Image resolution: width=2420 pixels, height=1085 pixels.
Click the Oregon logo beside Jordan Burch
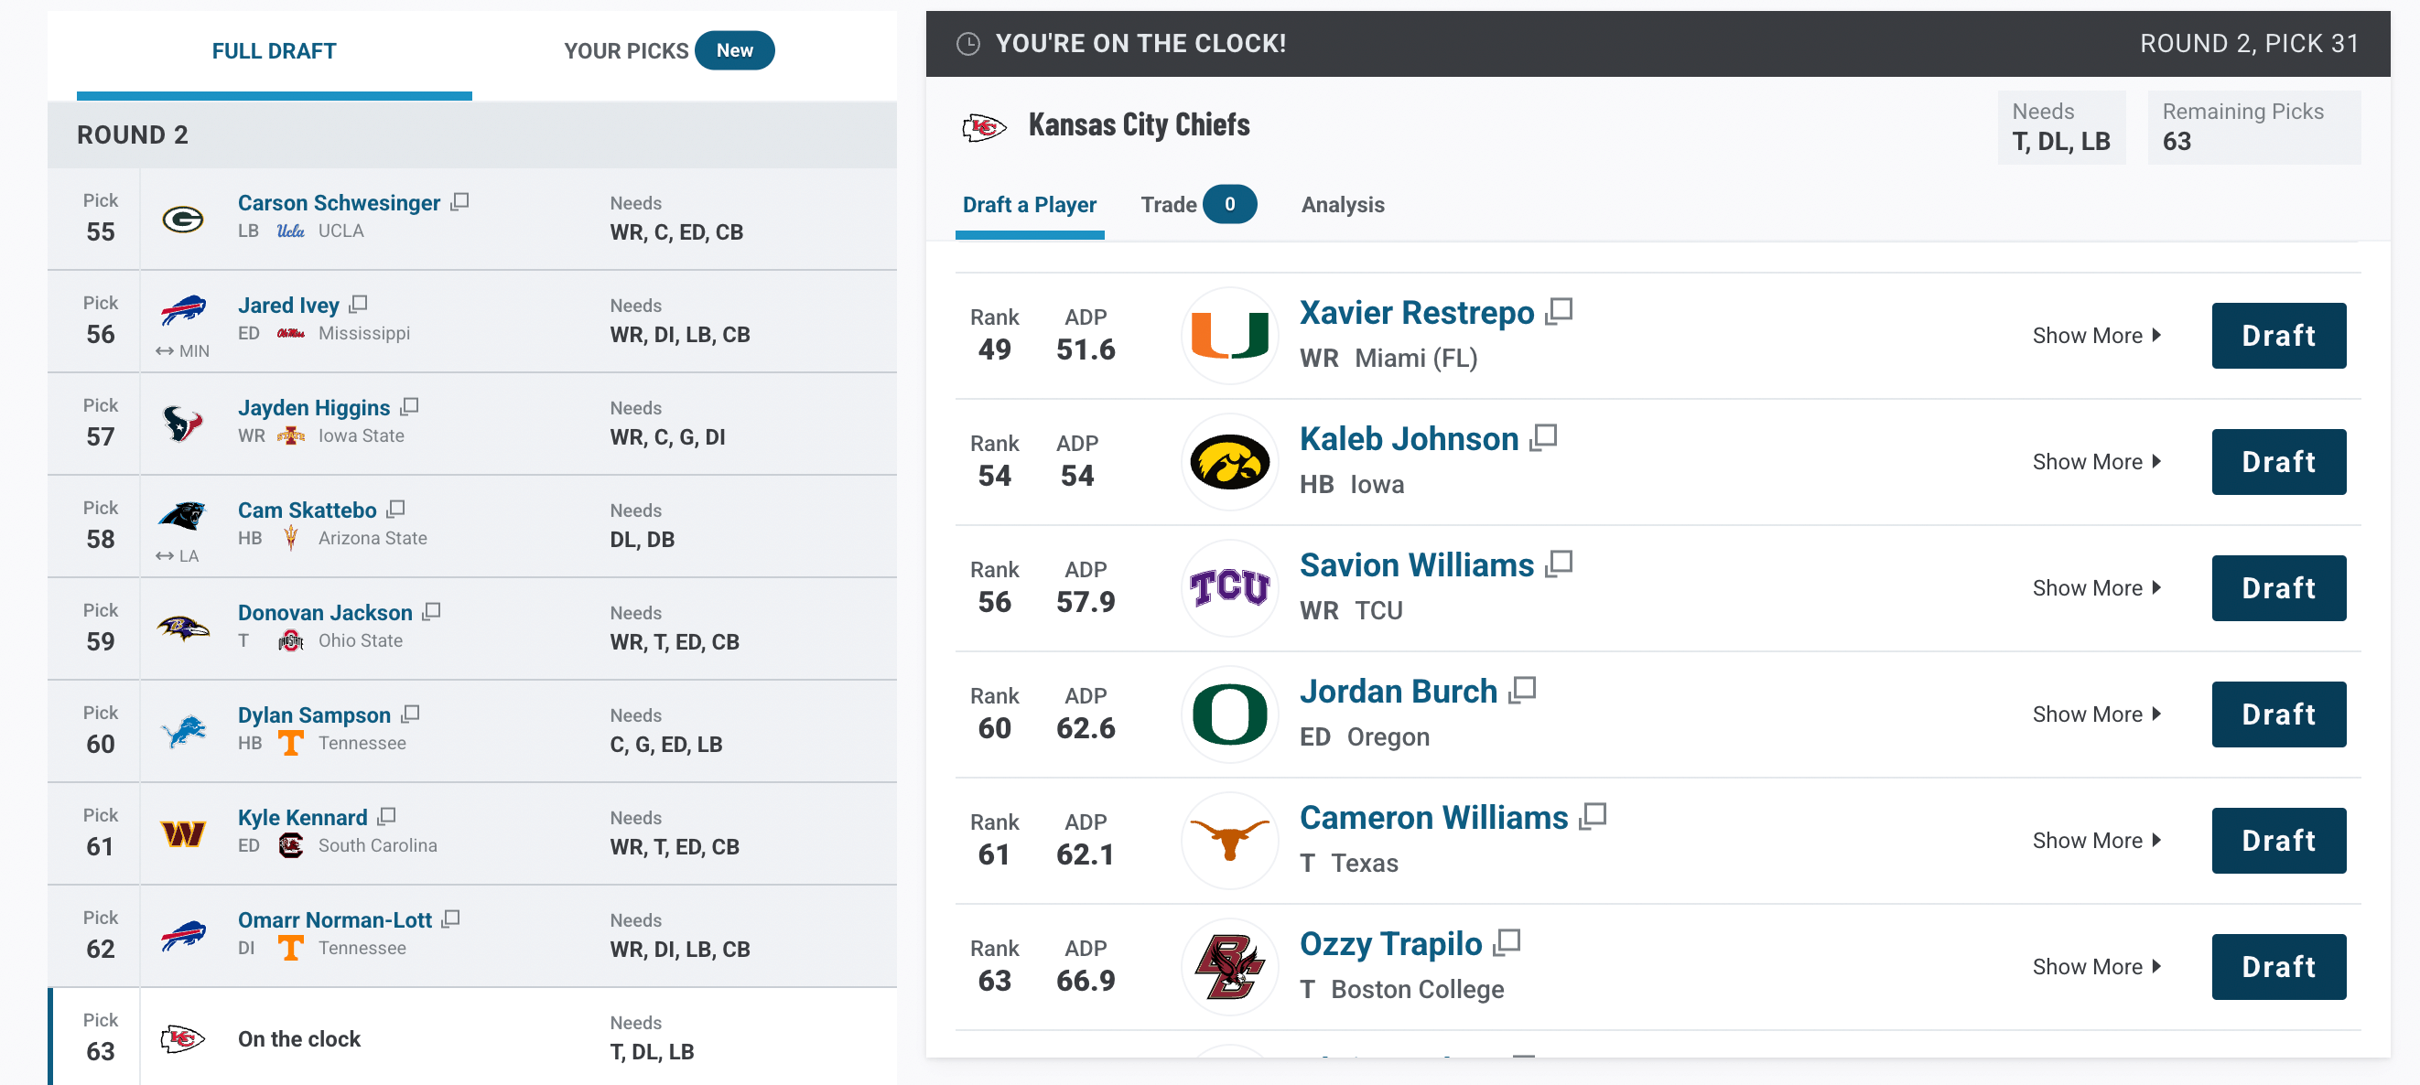(1229, 714)
